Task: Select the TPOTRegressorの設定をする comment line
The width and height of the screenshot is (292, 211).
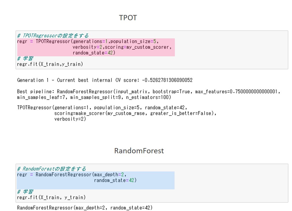Action: click(53, 36)
